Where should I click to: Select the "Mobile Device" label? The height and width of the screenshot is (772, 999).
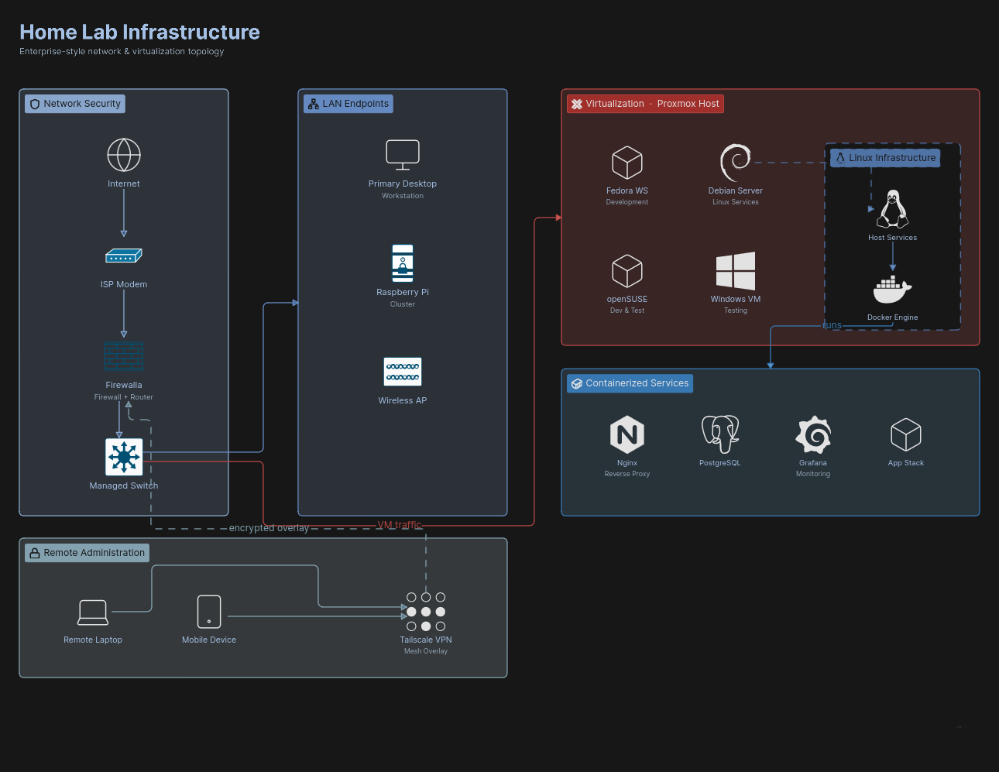click(x=209, y=640)
